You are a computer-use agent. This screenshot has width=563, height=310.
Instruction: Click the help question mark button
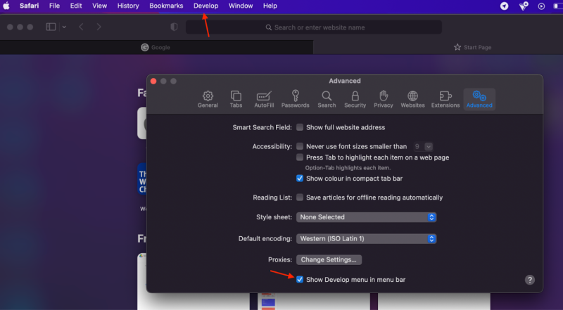coord(530,280)
